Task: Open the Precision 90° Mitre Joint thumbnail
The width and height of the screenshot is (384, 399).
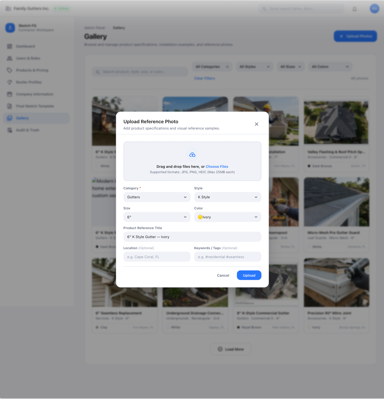Action: click(336, 283)
